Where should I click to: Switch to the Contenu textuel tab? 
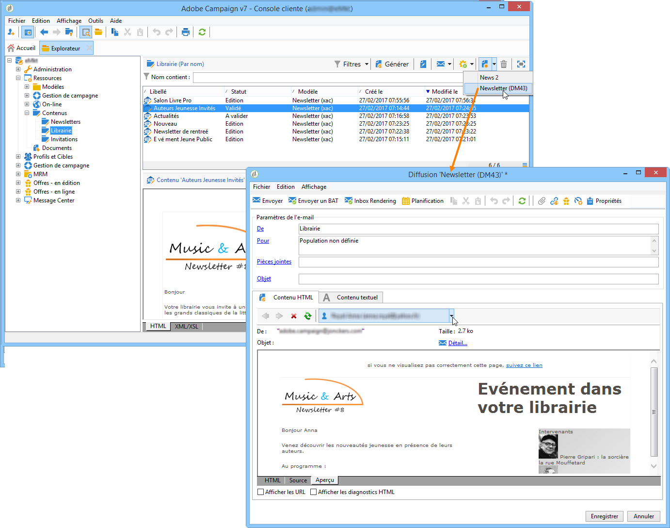[351, 297]
